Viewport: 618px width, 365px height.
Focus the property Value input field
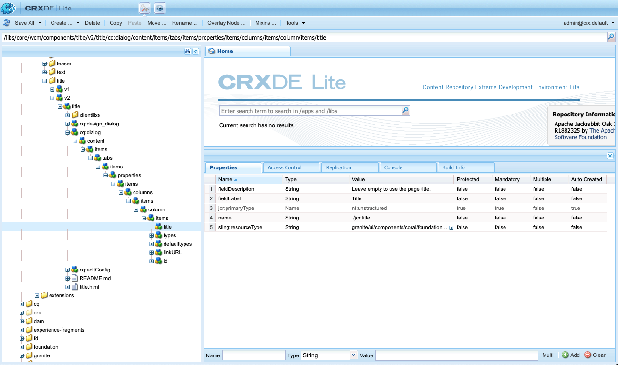[x=457, y=355]
